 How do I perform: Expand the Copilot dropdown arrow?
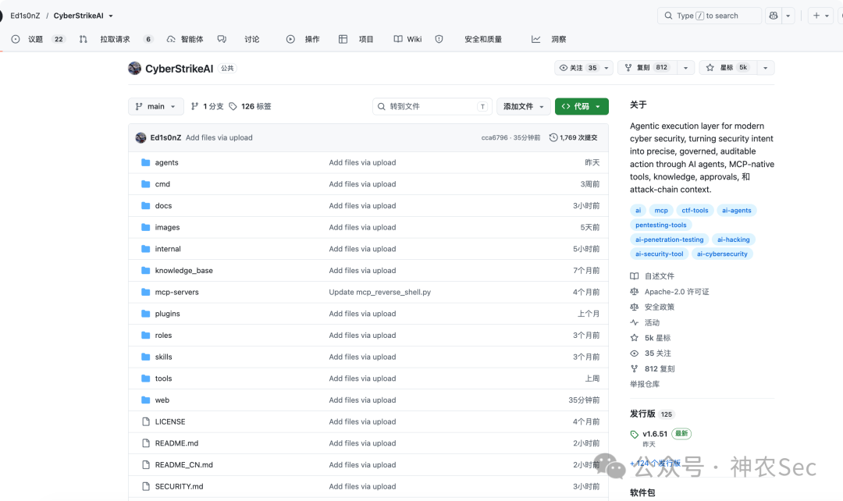click(x=788, y=16)
